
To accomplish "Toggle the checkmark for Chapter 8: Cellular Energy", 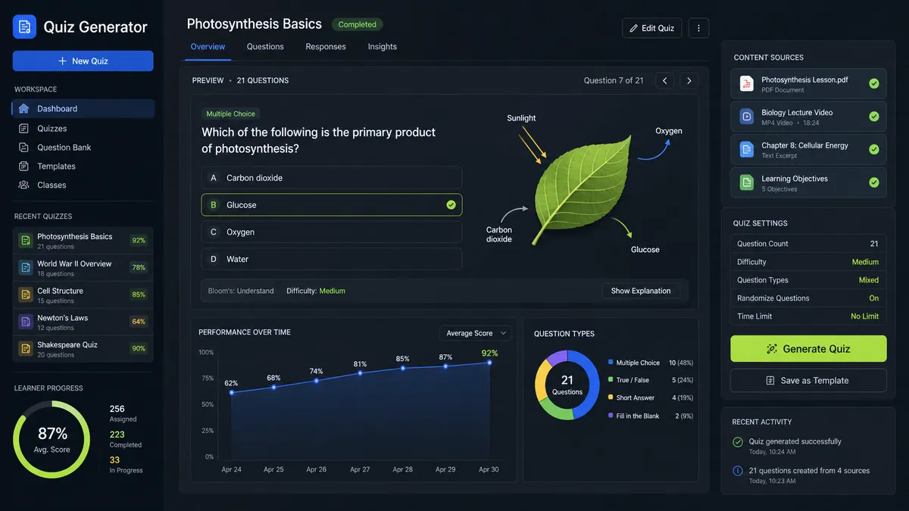I will [x=874, y=149].
